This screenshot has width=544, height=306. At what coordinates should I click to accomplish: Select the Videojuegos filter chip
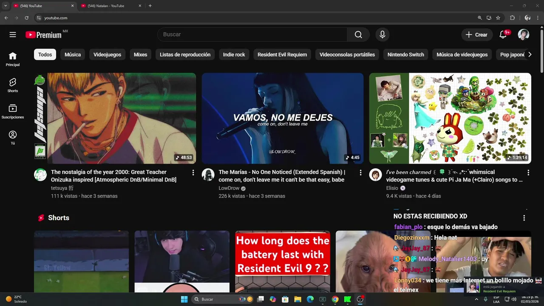coord(107,54)
